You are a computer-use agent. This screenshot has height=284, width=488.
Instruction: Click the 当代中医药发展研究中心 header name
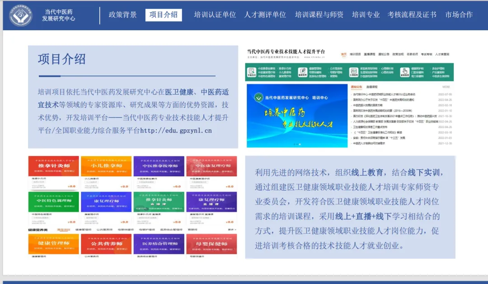tap(59, 15)
